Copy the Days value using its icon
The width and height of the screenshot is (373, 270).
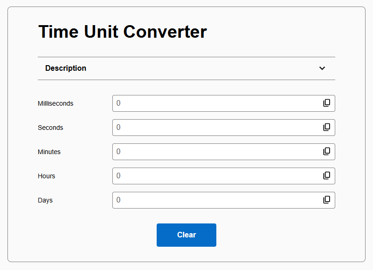tap(326, 200)
